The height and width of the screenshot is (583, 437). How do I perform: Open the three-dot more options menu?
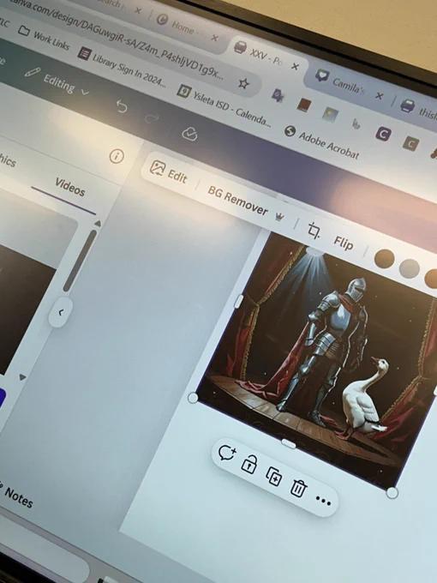(323, 502)
